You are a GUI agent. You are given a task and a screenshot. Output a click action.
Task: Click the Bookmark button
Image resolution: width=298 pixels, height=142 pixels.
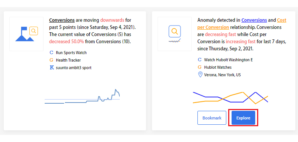(x=212, y=118)
